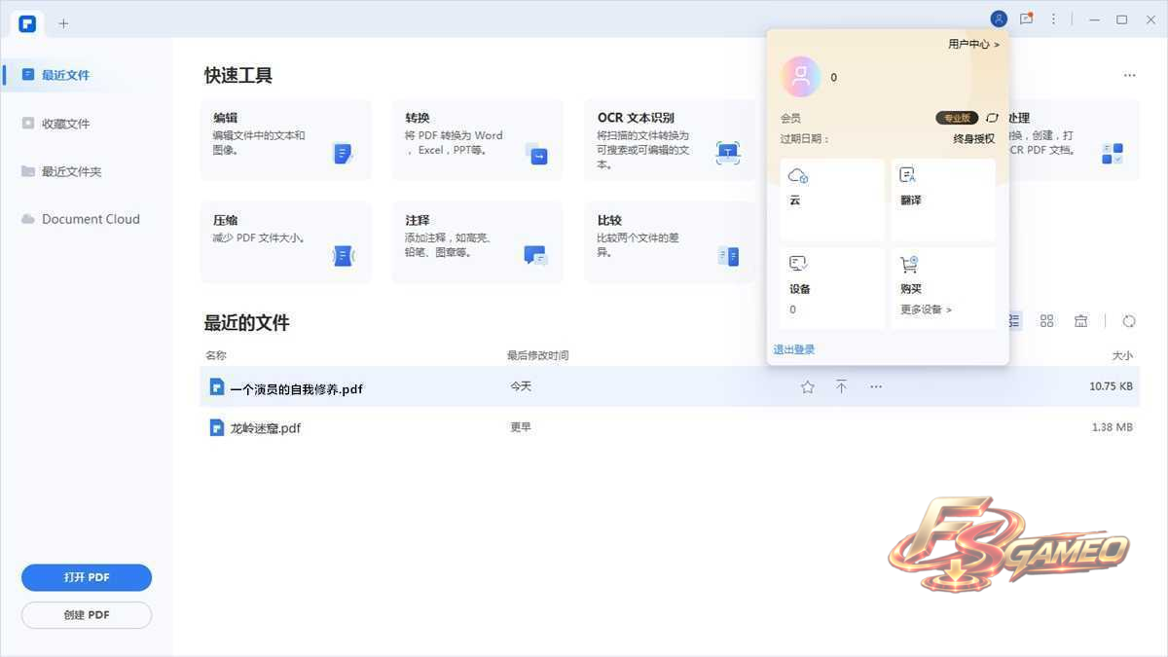Click the 更多设备 link
Screen dimensions: 1168x657
(926, 310)
